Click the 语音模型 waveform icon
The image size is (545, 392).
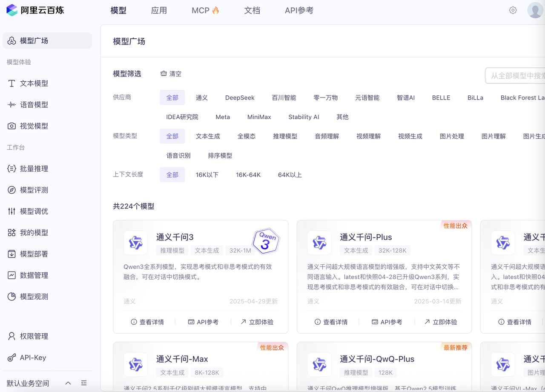tap(11, 105)
